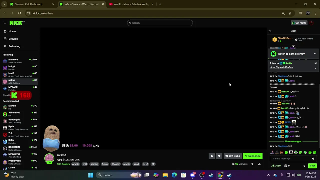Go to Home in Kick sidebar
The height and width of the screenshot is (180, 320).
coord(12,31)
